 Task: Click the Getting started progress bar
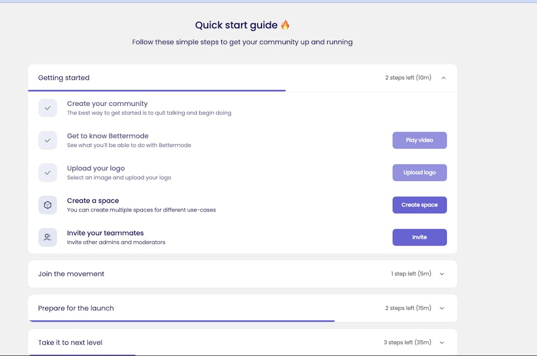(156, 90)
